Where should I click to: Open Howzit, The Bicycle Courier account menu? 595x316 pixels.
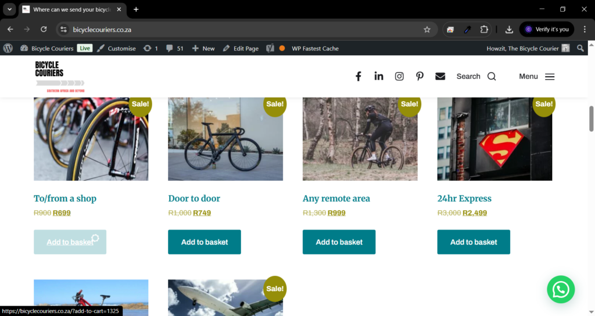pos(528,48)
